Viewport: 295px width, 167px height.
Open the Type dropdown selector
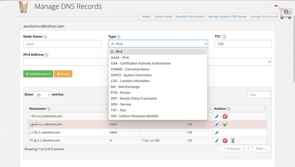coord(158,44)
